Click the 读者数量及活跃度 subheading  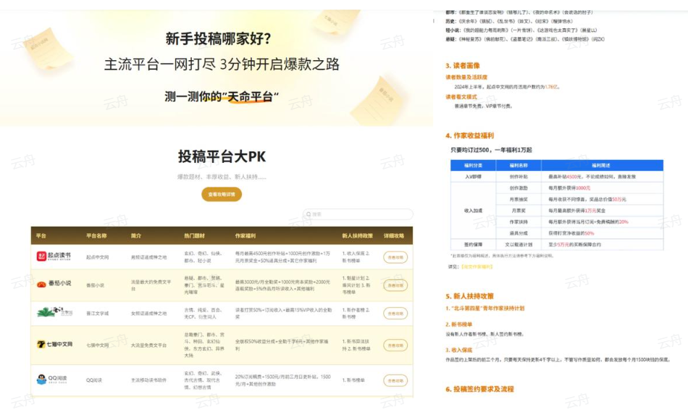tap(466, 78)
